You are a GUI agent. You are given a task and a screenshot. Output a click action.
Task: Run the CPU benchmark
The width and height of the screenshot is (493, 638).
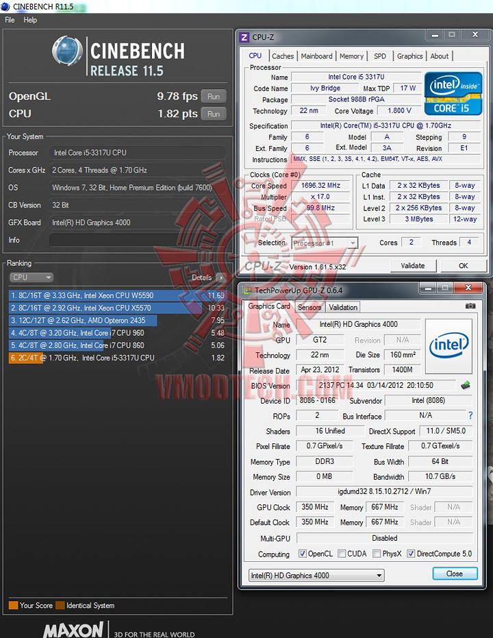coord(214,114)
